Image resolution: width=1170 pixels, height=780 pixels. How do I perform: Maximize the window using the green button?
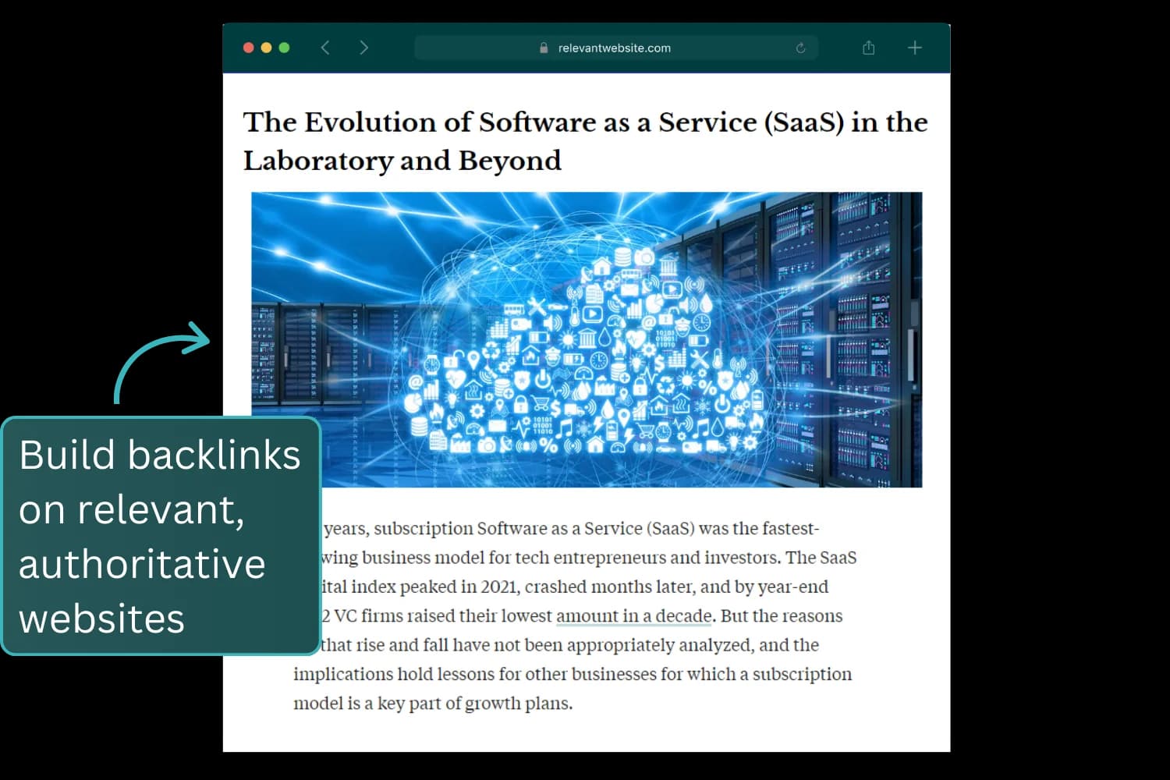(x=284, y=48)
